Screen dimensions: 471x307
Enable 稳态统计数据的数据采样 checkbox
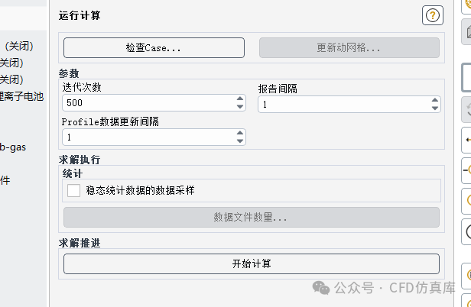click(x=73, y=191)
